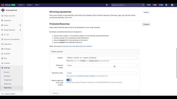Open Project overview in sidebar
Screen dimensions: 177x99
9,16
